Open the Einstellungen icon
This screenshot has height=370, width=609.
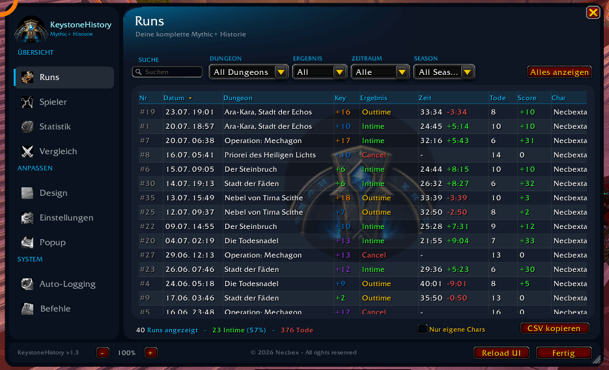click(x=27, y=218)
